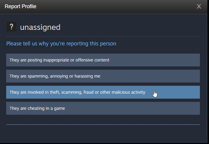This screenshot has width=209, height=144.
Task: Click the highlighted fraud or malicious activity option
Action: (103, 92)
